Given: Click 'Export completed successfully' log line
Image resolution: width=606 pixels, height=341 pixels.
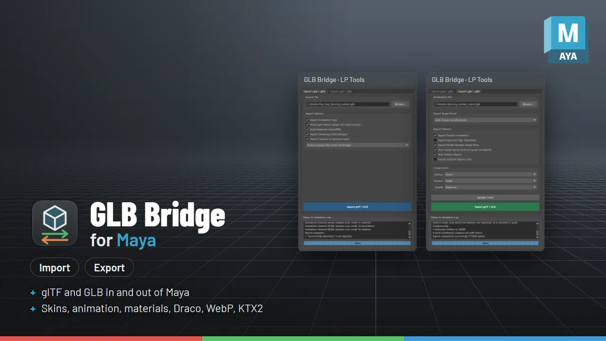Looking at the screenshot, I should coord(459,236).
